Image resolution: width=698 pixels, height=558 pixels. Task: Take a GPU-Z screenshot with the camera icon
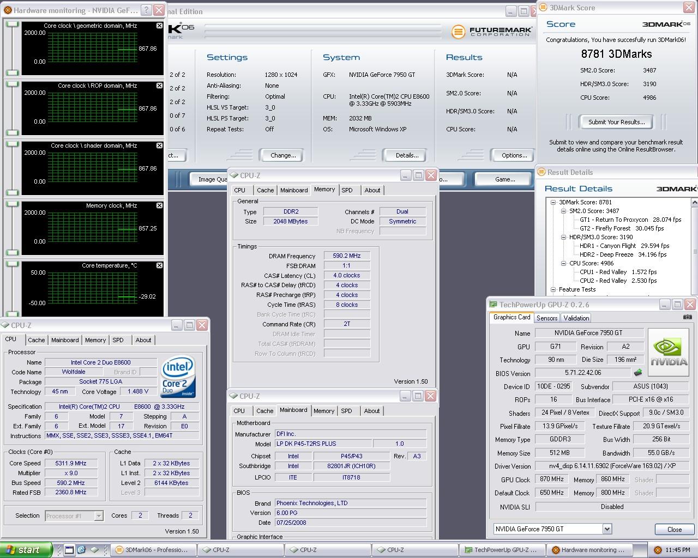pos(688,317)
